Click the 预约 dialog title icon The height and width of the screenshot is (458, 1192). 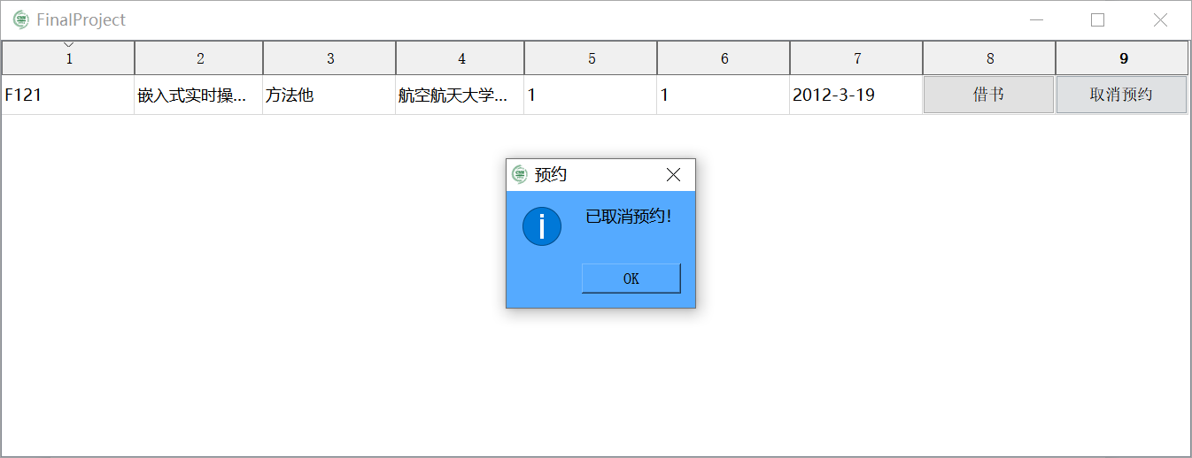520,175
